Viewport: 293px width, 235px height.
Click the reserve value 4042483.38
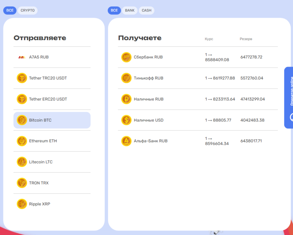(x=252, y=120)
